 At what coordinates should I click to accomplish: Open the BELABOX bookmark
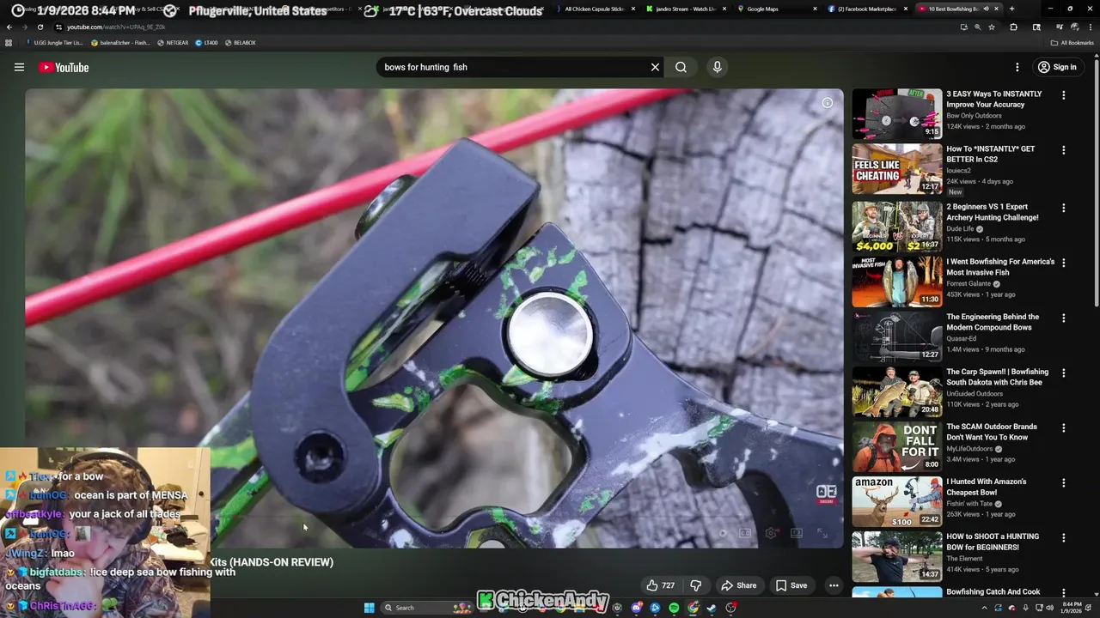[x=240, y=42]
